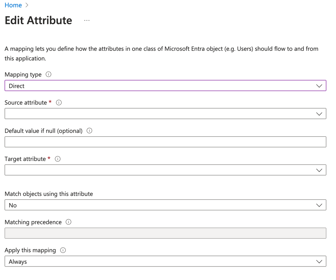Click the Matching precedence info icon
The width and height of the screenshot is (336, 280).
pos(69,222)
